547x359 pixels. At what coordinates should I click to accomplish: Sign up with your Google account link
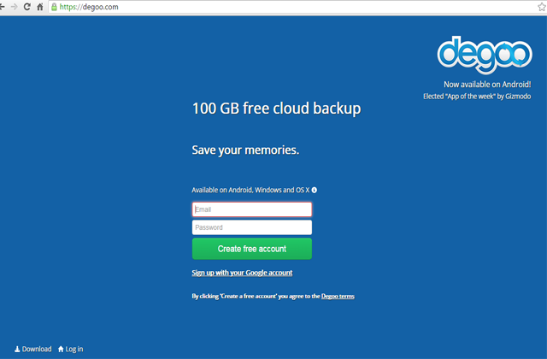coord(242,273)
